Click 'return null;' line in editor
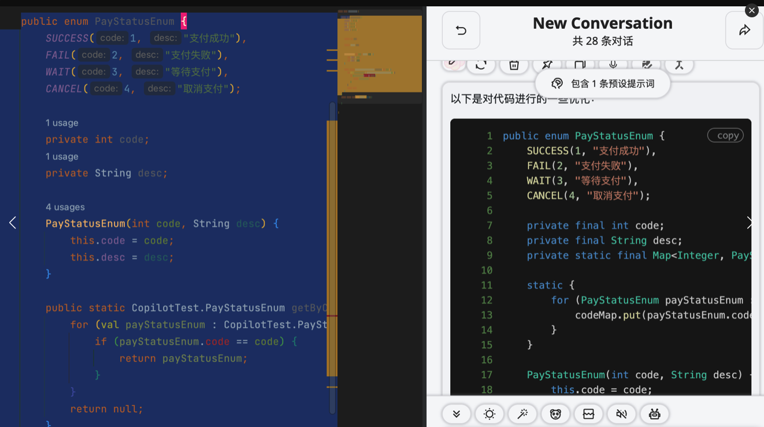This screenshot has width=764, height=427. point(106,409)
